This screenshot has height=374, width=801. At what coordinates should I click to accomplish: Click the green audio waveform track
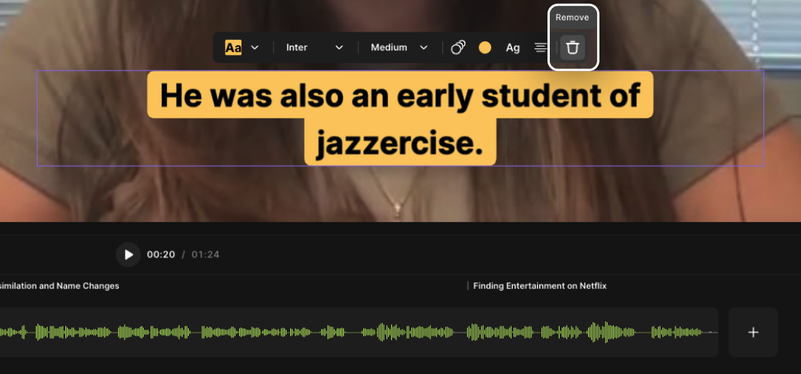(359, 332)
